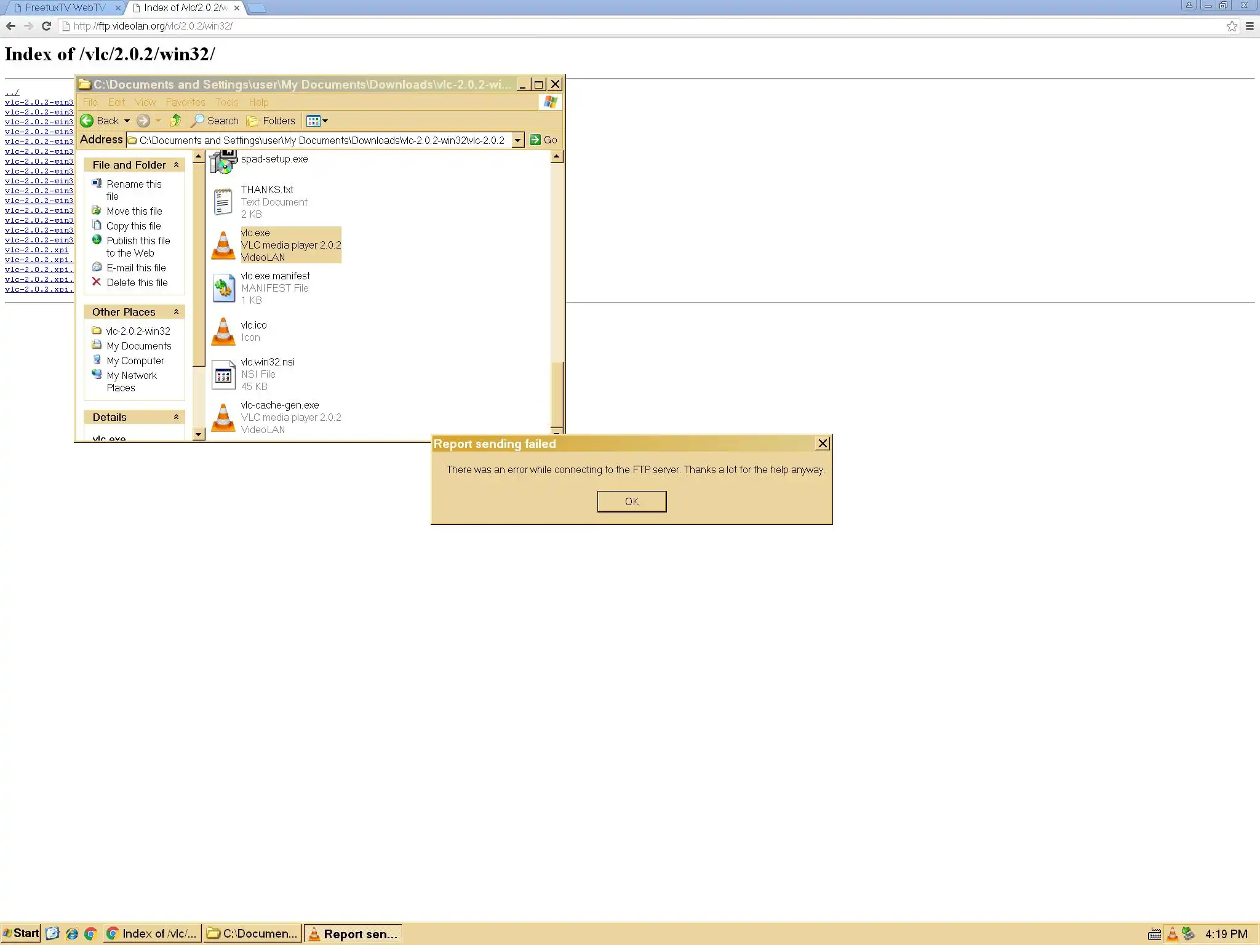The image size is (1260, 945).
Task: Switch to the FreetuxTV WebTV tab
Action: point(65,8)
